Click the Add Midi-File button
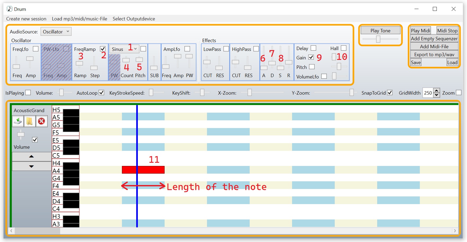 pos(434,47)
